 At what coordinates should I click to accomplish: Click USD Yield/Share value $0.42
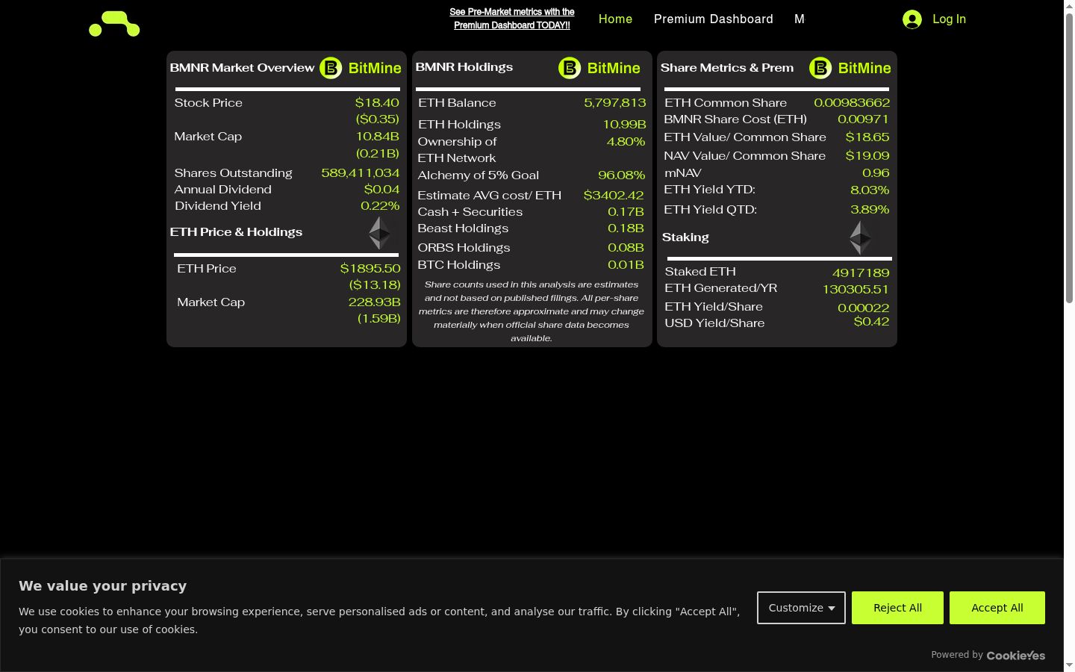pos(871,322)
